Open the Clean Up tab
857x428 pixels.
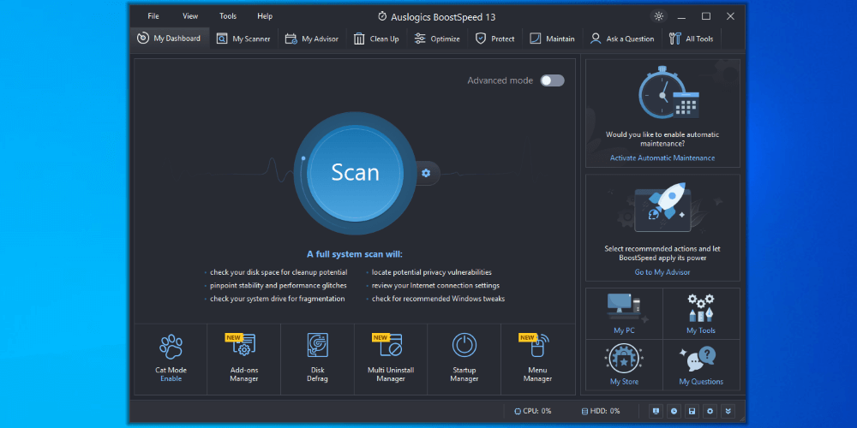click(x=376, y=39)
